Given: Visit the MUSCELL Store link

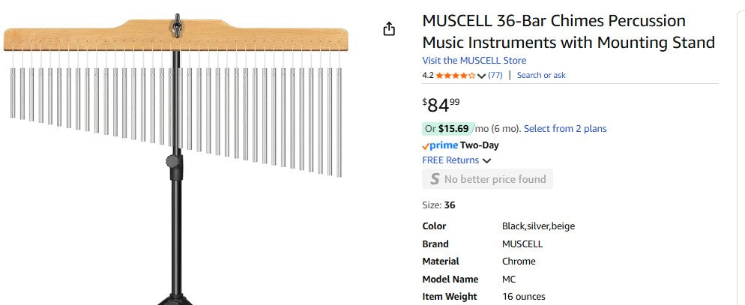Looking at the screenshot, I should pyautogui.click(x=474, y=61).
